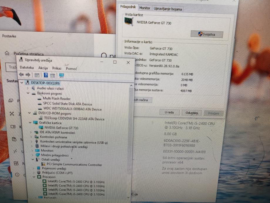This screenshot has width=270, height=203.
Task: Collapse the Grafičke kartice node
Action: (30, 123)
